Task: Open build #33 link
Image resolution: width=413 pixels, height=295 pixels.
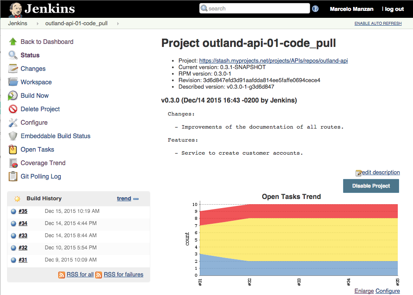Action: point(23,235)
